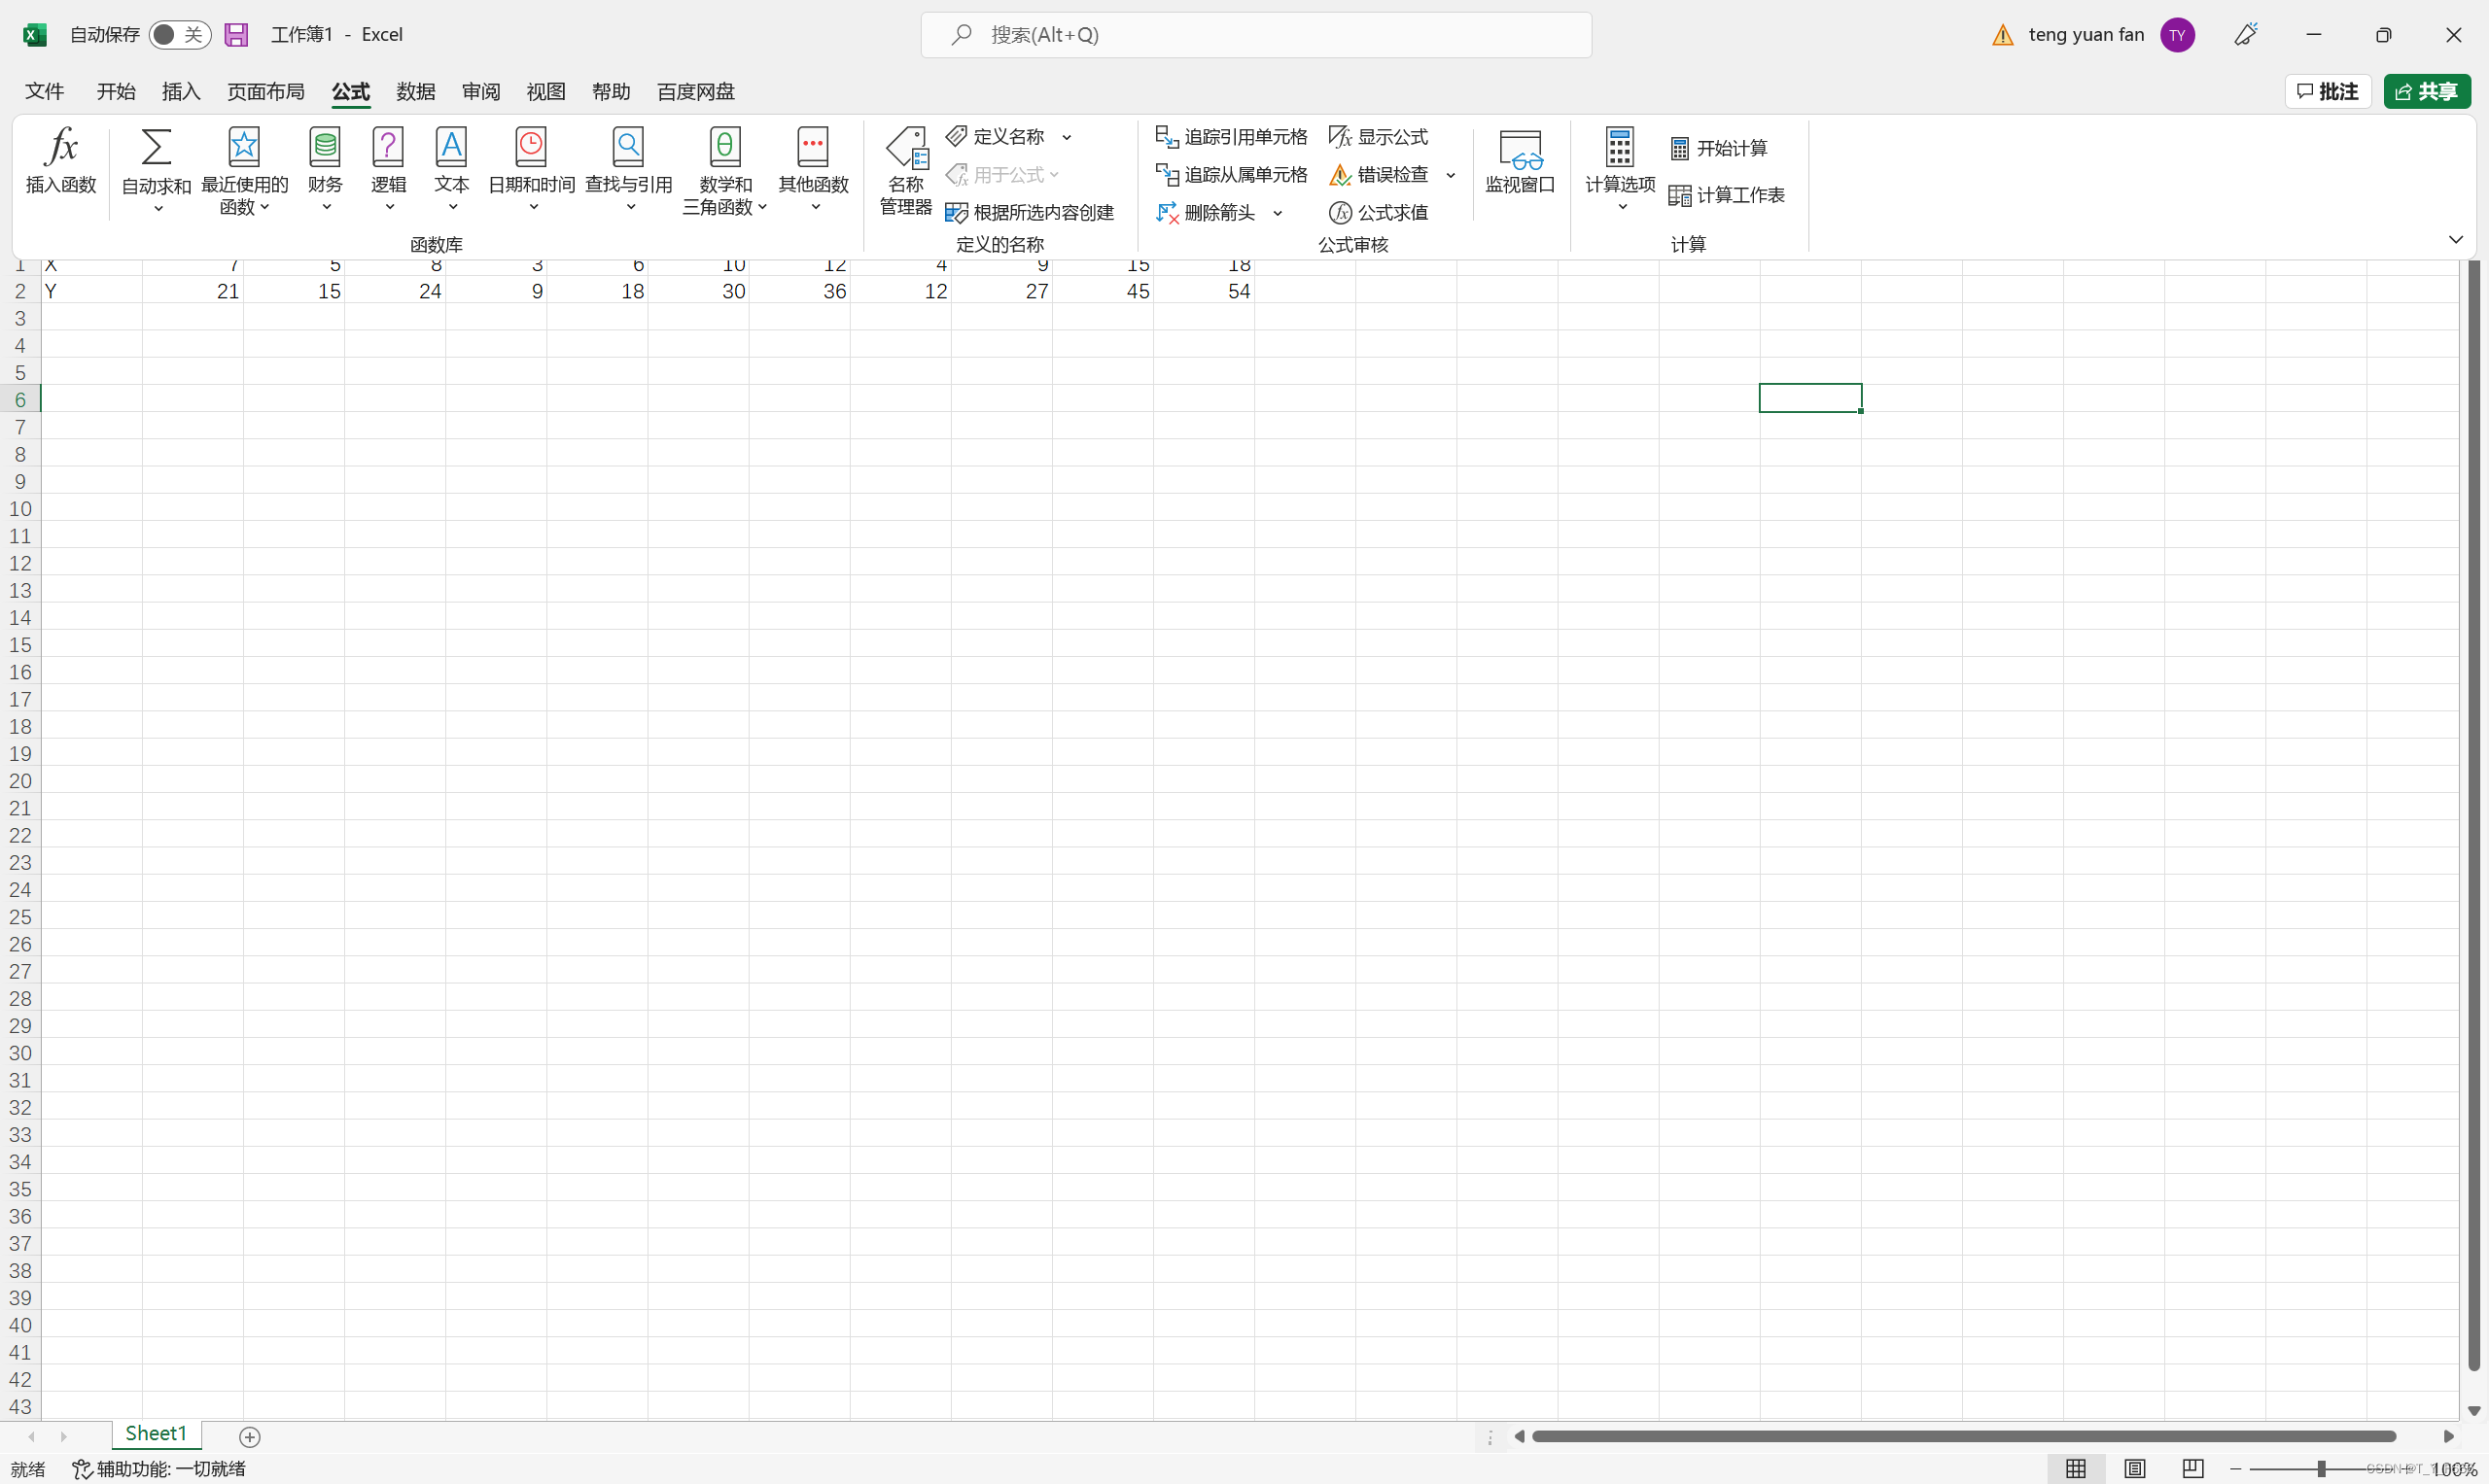Open the Help (帮助) tab
The image size is (2489, 1484).
612,91
